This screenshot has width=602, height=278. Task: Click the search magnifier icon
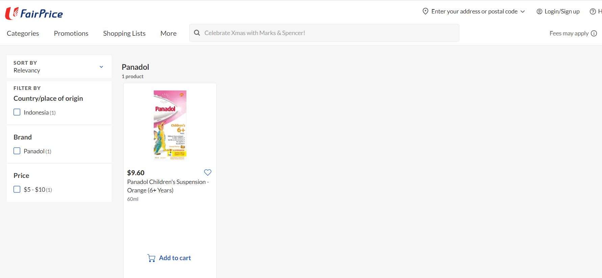[x=197, y=33]
